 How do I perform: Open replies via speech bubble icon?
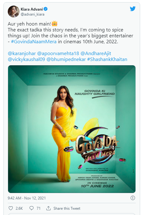click(31, 208)
